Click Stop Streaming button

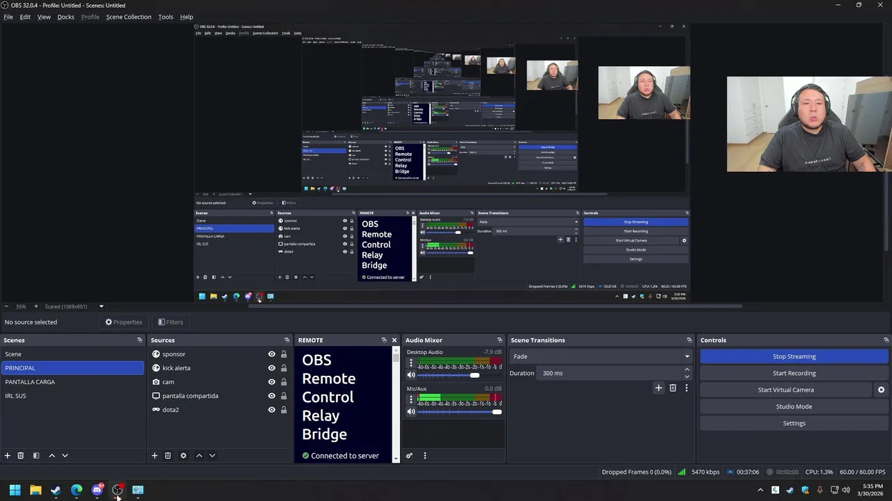click(x=794, y=356)
